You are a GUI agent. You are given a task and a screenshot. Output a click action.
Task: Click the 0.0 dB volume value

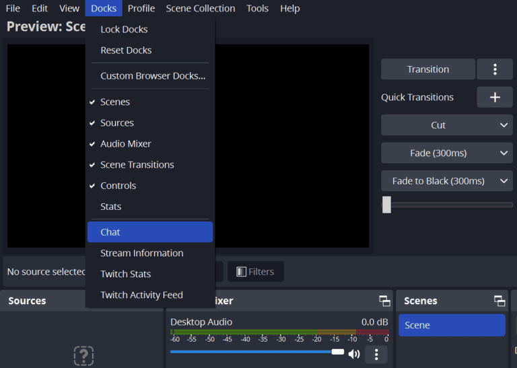[374, 322]
